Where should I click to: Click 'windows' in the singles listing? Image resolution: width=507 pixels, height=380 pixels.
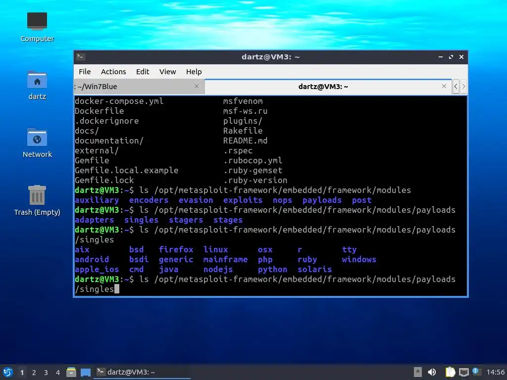359,259
